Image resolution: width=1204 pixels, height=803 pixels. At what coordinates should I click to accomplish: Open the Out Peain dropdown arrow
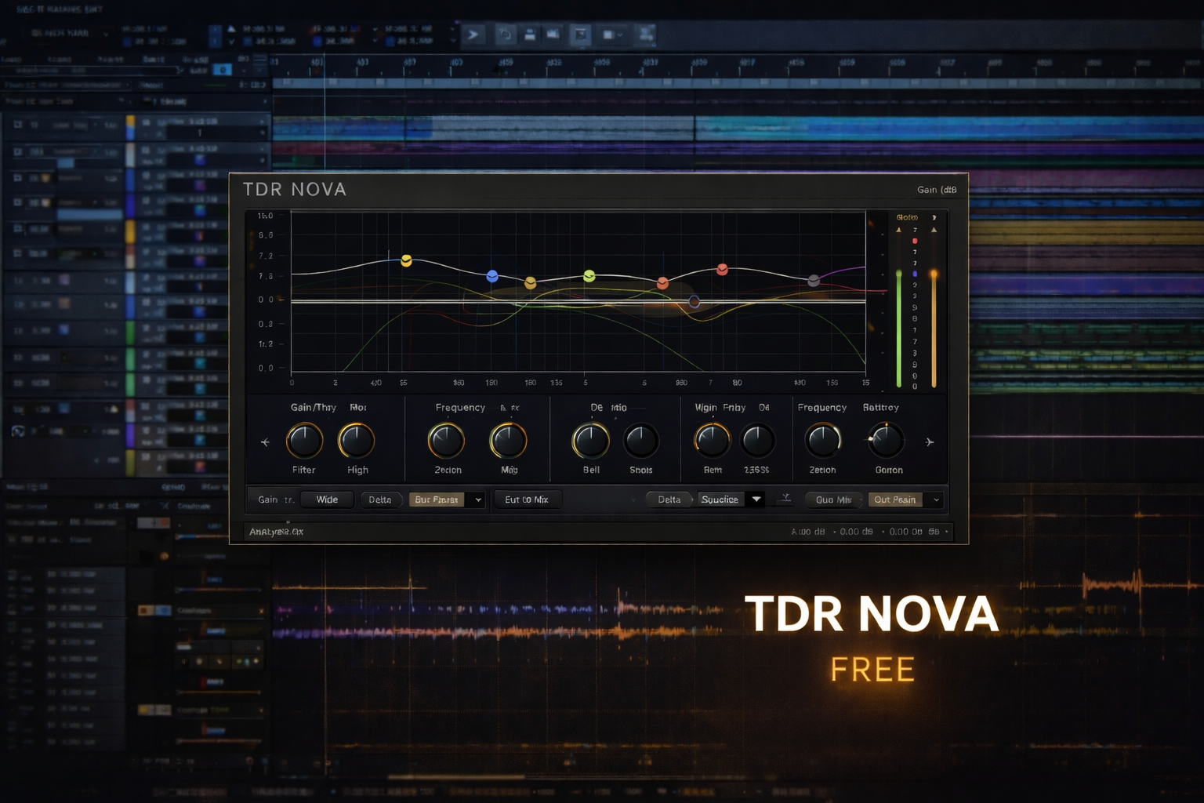(936, 500)
